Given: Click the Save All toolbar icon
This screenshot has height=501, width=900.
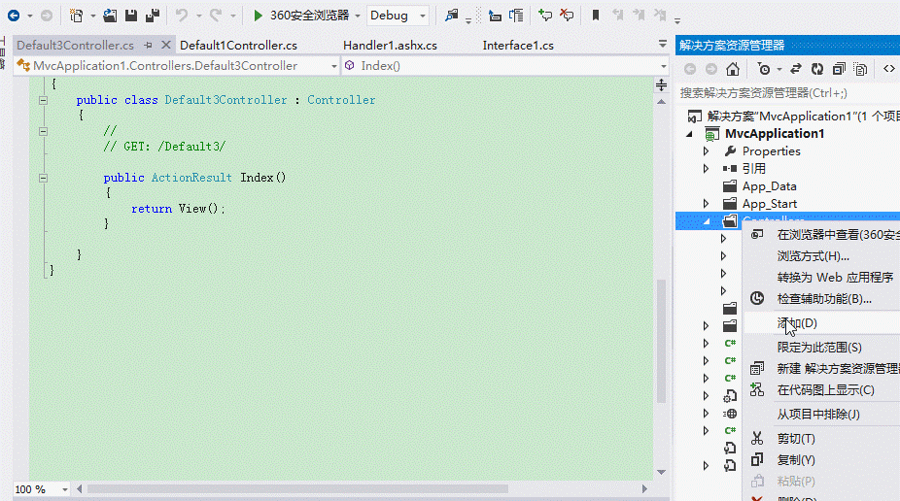Looking at the screenshot, I should [152, 16].
